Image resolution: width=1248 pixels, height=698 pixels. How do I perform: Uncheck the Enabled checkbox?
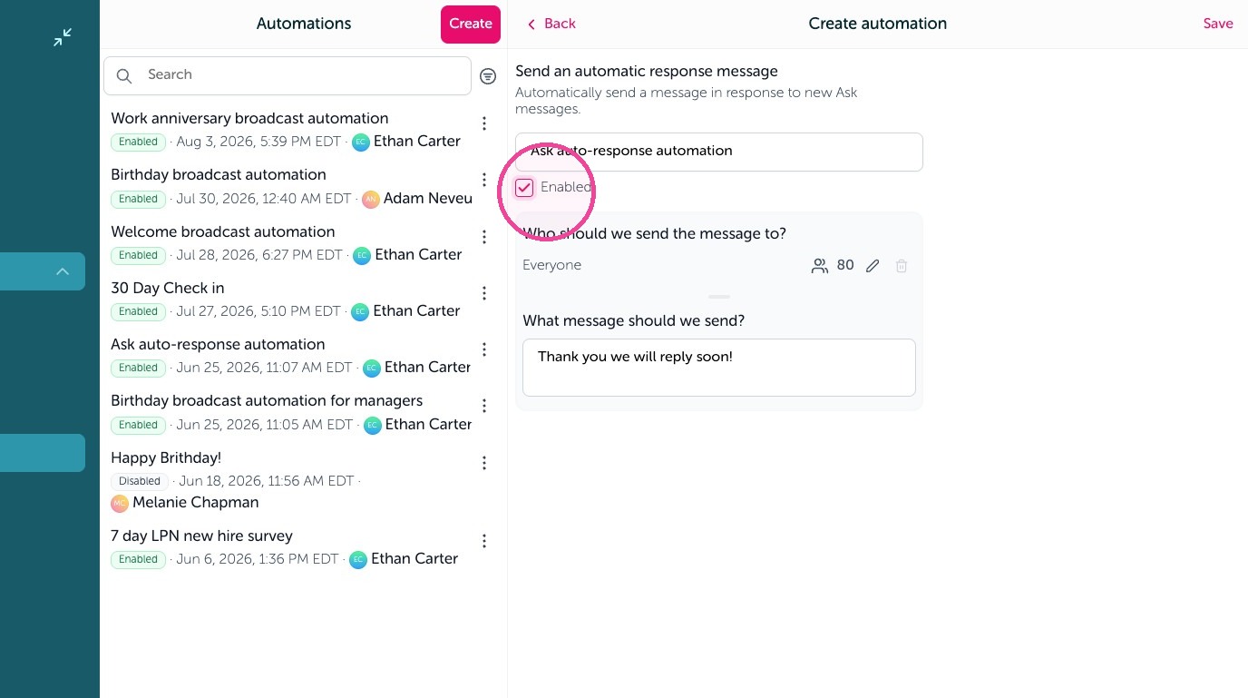(524, 188)
